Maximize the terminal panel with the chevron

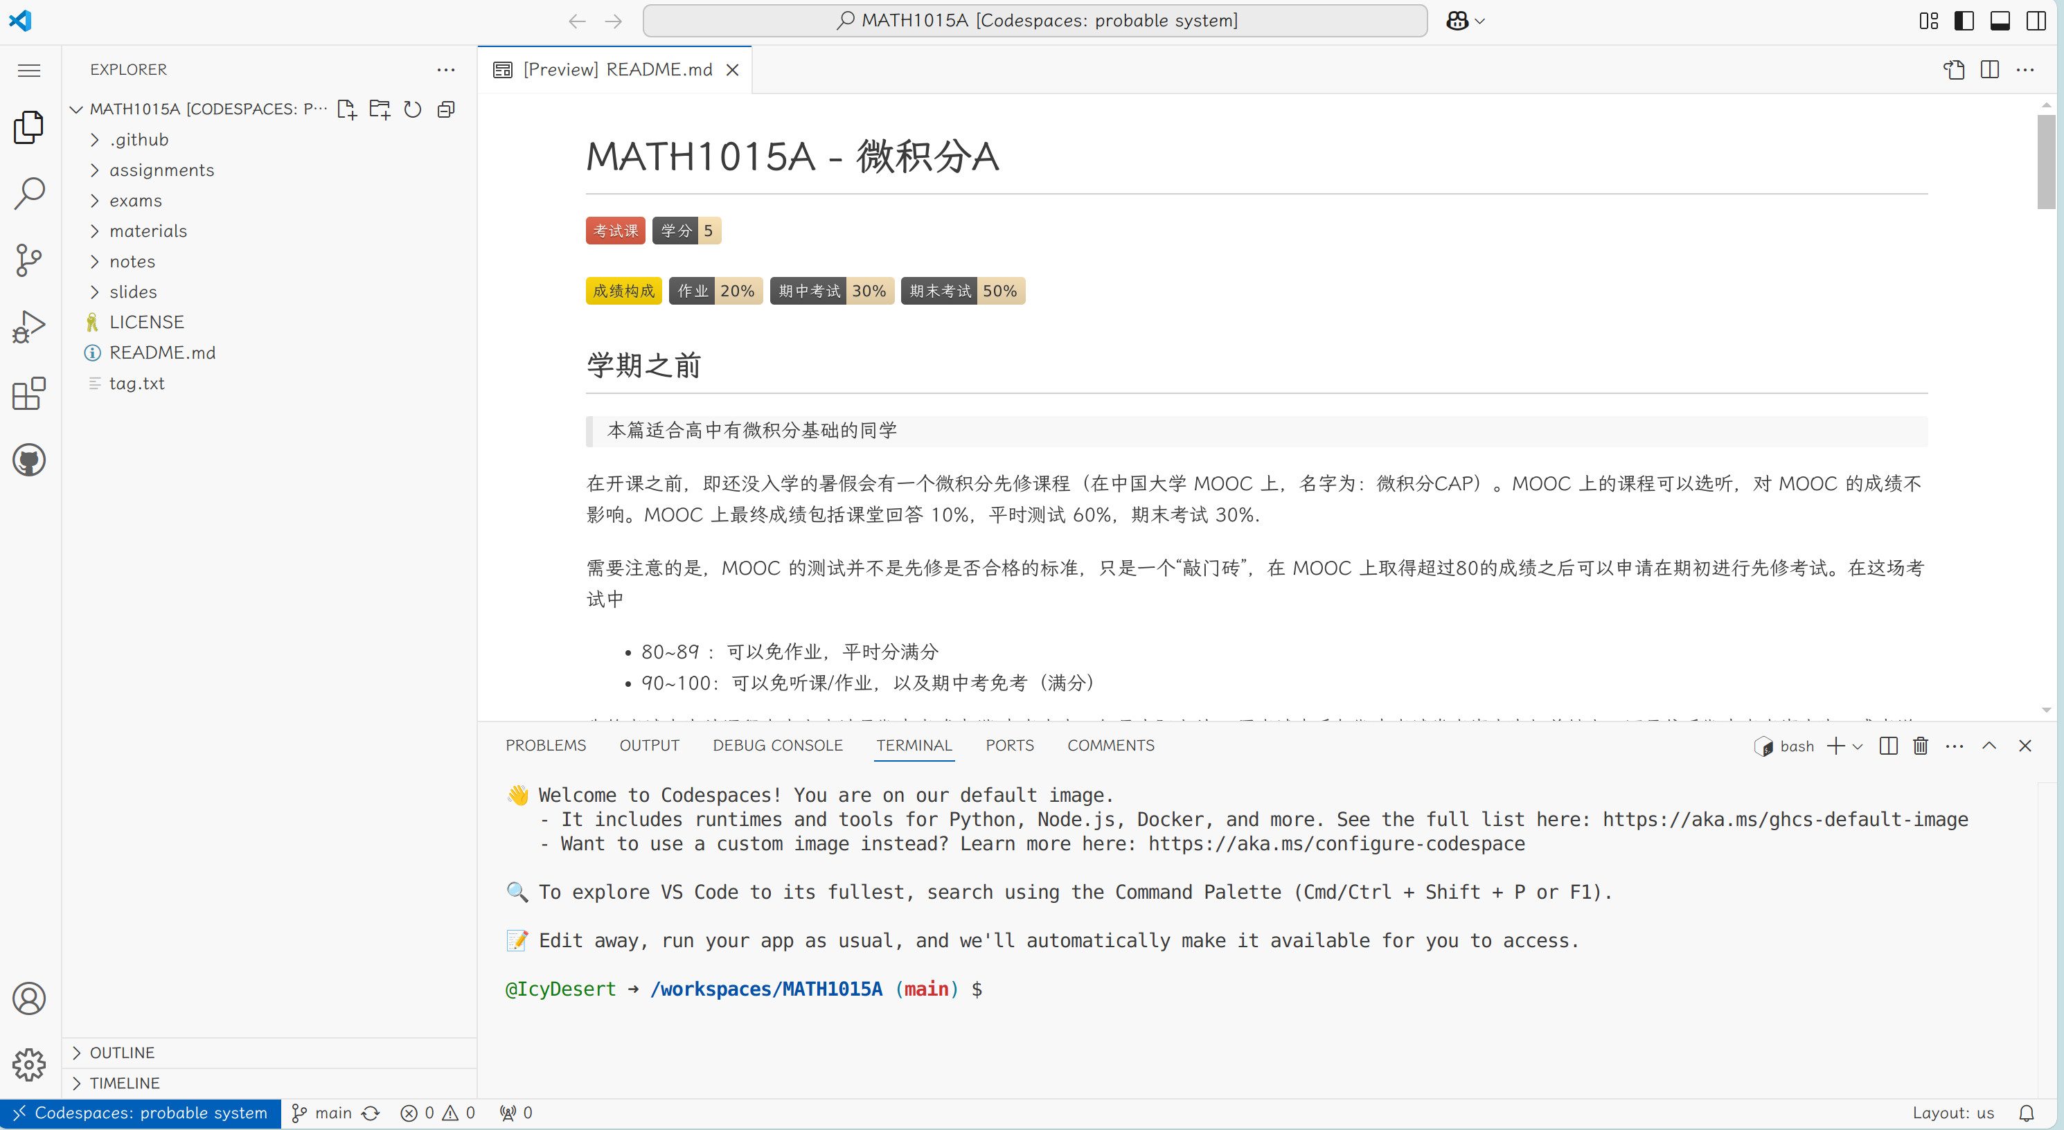[x=1989, y=745]
